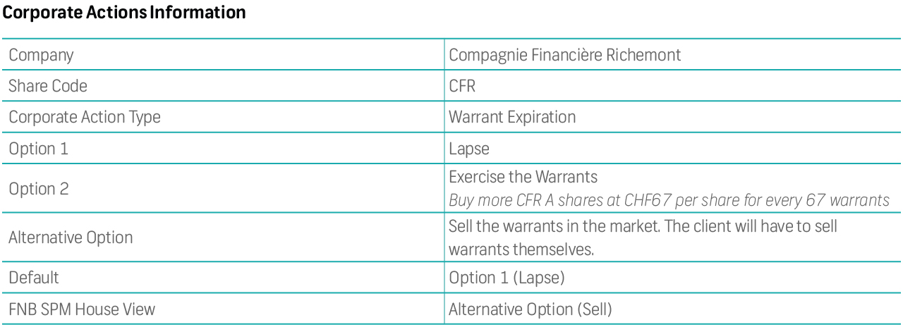
Task: Click the Corporate Actions Information heading
Action: (125, 13)
